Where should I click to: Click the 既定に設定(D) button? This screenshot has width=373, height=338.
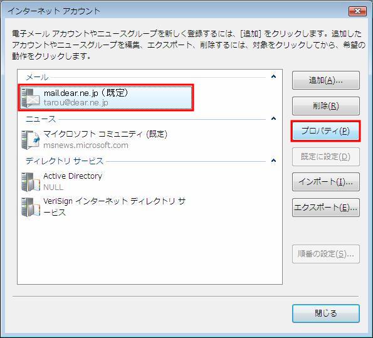[325, 157]
